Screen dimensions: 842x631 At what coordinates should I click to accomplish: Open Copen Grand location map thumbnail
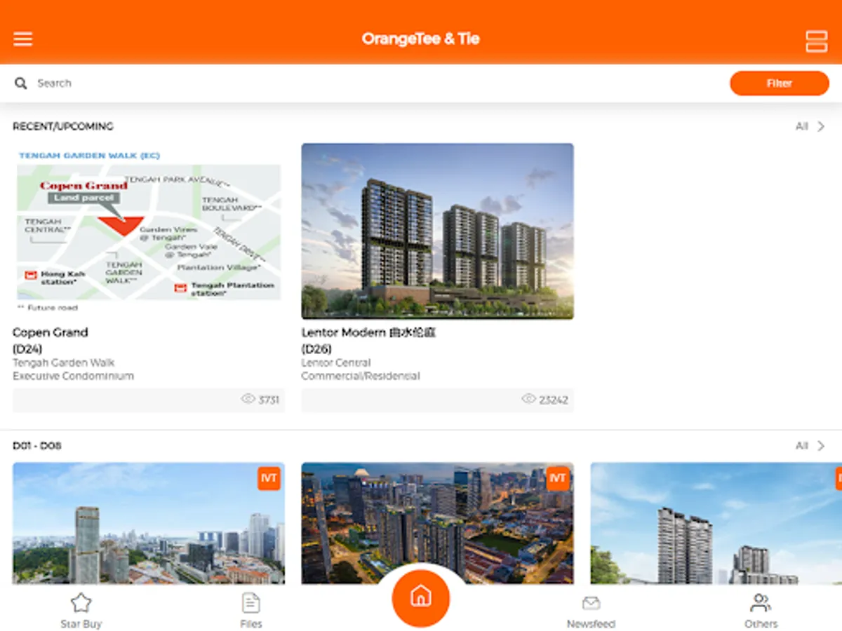149,231
